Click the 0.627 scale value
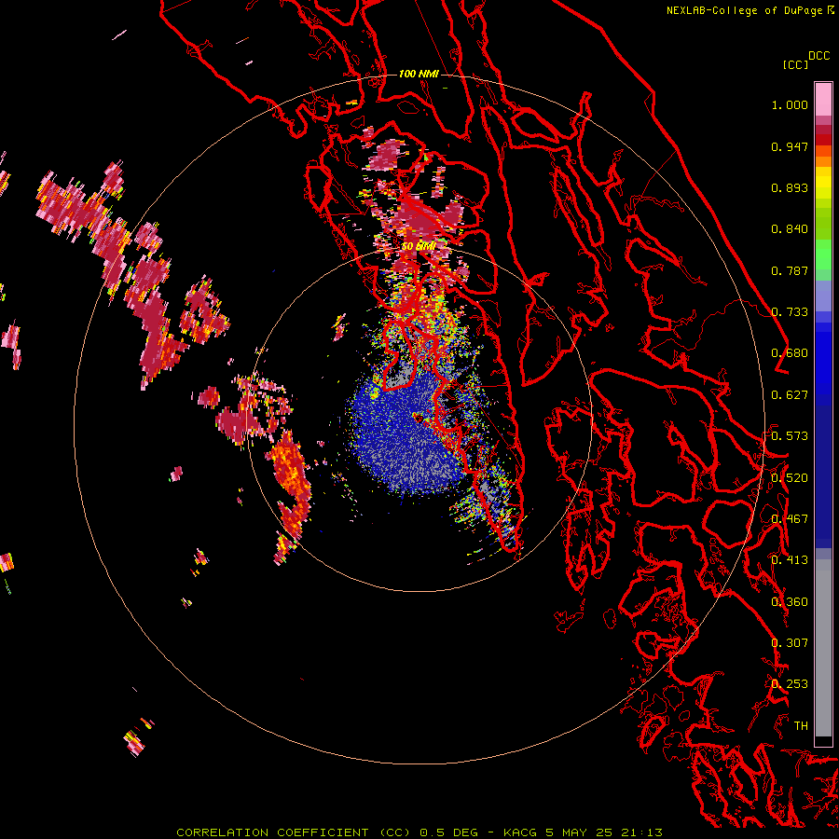The height and width of the screenshot is (839, 839). click(x=790, y=395)
